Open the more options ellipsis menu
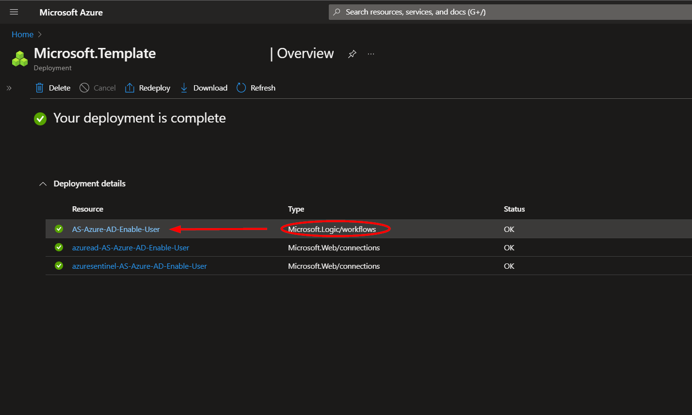The width and height of the screenshot is (692, 415). (371, 54)
